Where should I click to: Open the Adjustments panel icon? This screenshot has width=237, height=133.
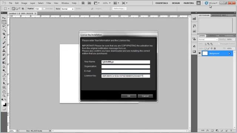(194, 47)
